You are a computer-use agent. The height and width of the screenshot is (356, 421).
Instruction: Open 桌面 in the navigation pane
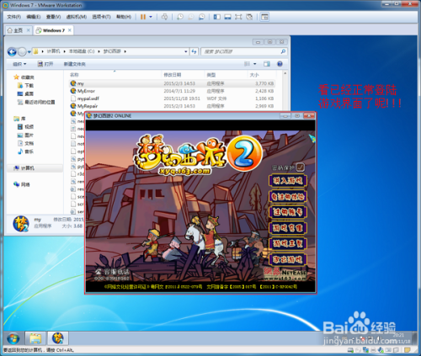click(x=26, y=93)
